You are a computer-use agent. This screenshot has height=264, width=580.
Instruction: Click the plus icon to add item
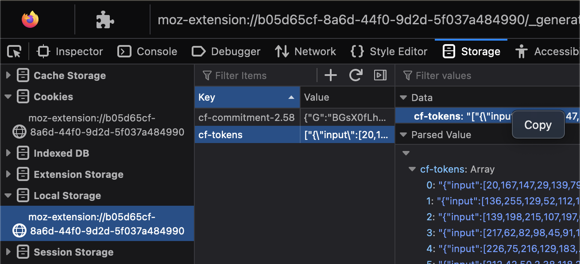click(331, 75)
